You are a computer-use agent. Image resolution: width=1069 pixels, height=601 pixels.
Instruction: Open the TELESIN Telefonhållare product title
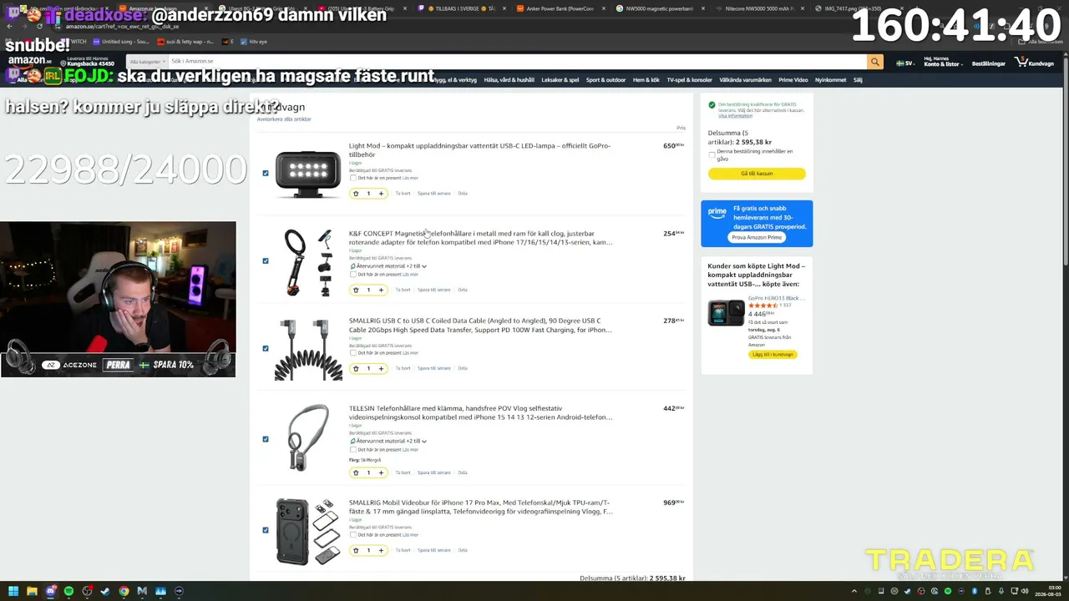click(481, 413)
